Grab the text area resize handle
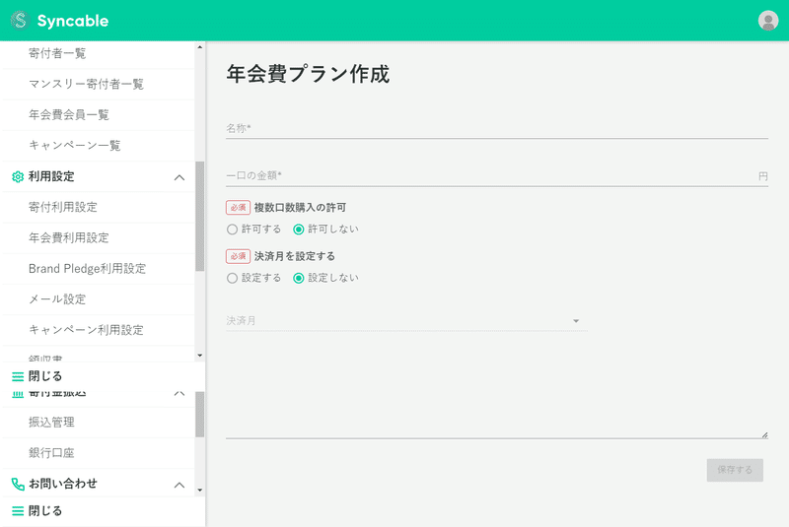The width and height of the screenshot is (789, 527). (764, 435)
